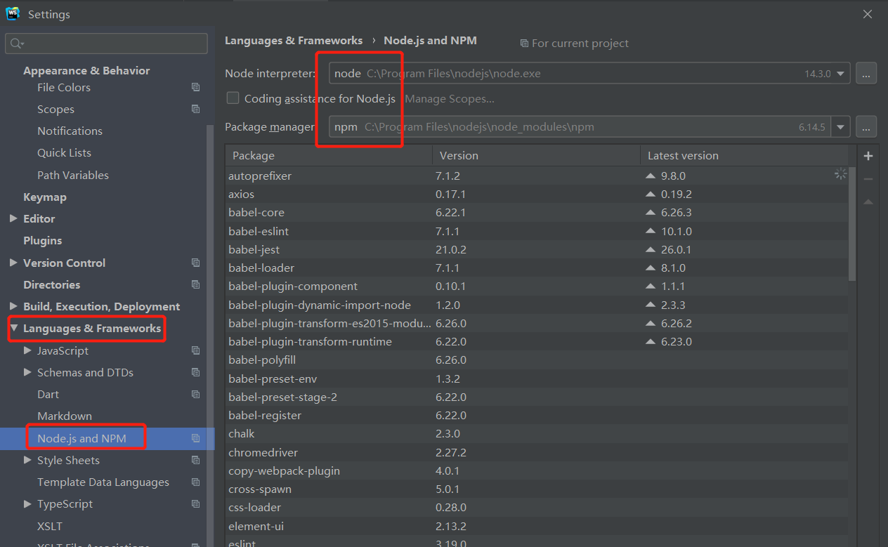Click update arrow beside axios 0.19.2
Image resolution: width=888 pixels, height=547 pixels.
pyautogui.click(x=651, y=195)
